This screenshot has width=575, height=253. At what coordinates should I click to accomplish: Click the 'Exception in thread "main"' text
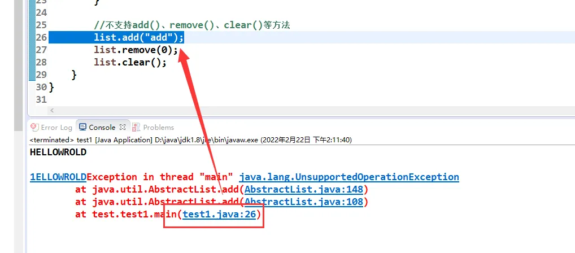tap(161, 177)
